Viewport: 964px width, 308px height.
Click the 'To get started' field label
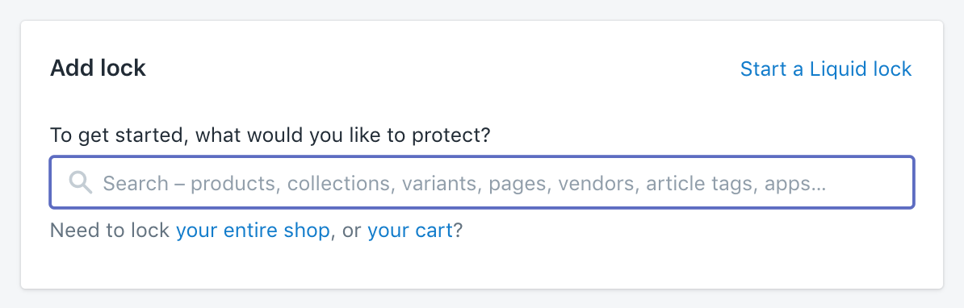[270, 135]
